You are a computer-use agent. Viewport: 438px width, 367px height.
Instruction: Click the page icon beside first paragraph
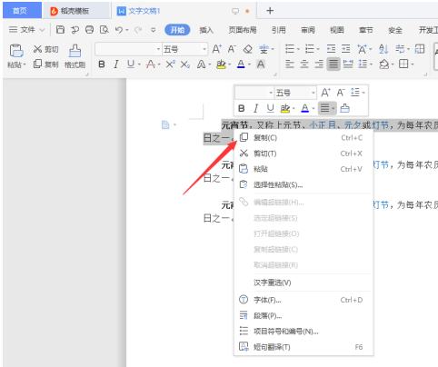point(165,124)
